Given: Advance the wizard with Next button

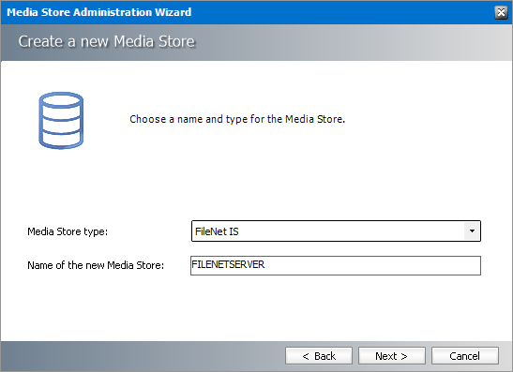Looking at the screenshot, I should [392, 356].
